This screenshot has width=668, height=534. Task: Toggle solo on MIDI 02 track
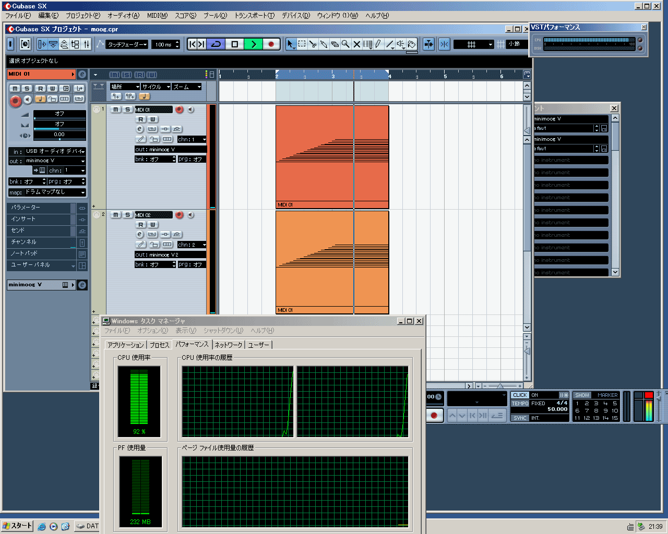(x=127, y=215)
